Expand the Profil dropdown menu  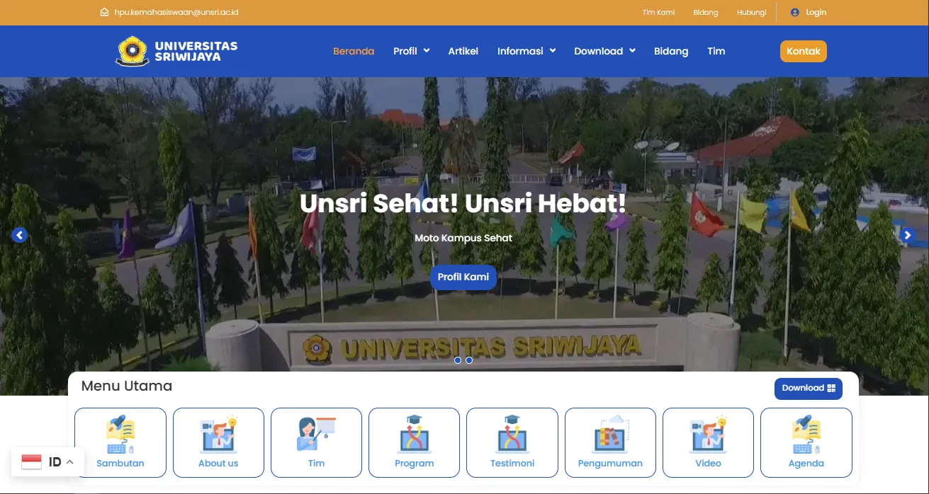(412, 51)
